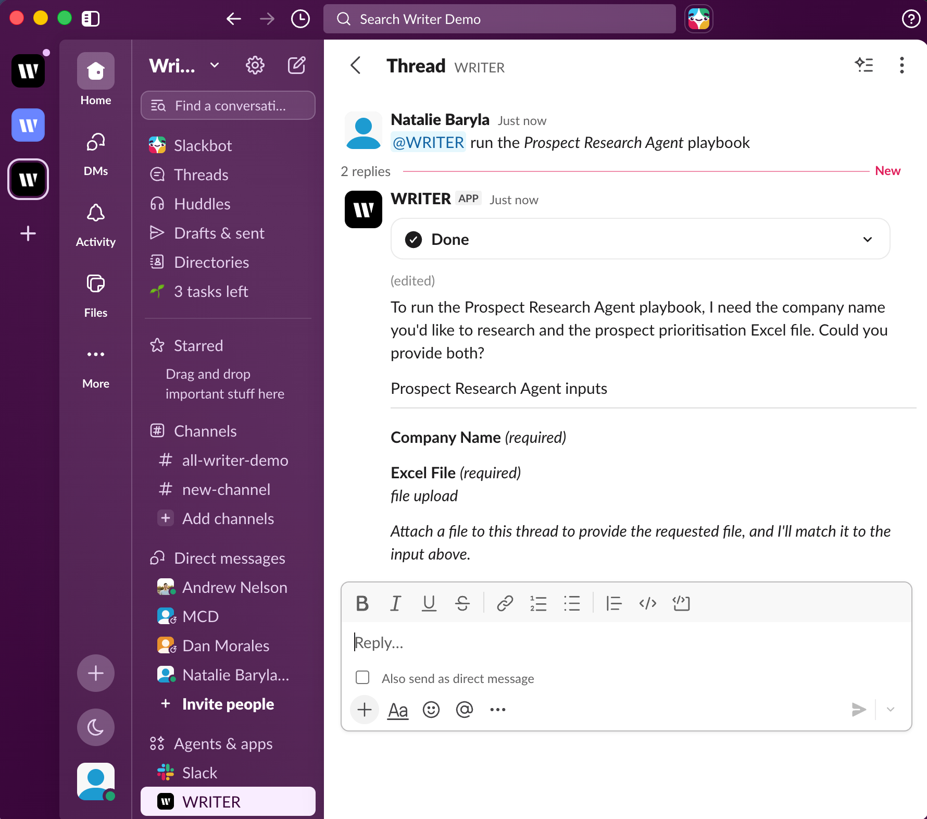Insert a blockquote

(614, 603)
